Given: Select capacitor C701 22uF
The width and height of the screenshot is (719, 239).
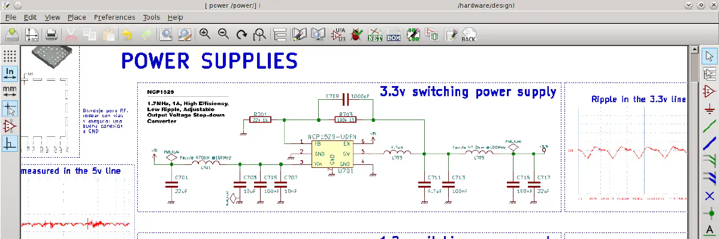Looking at the screenshot, I should click(x=171, y=185).
